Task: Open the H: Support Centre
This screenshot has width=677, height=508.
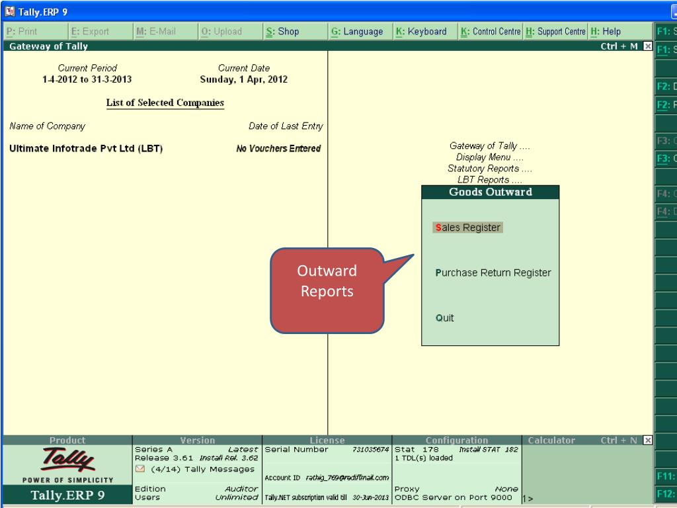Action: pyautogui.click(x=555, y=32)
